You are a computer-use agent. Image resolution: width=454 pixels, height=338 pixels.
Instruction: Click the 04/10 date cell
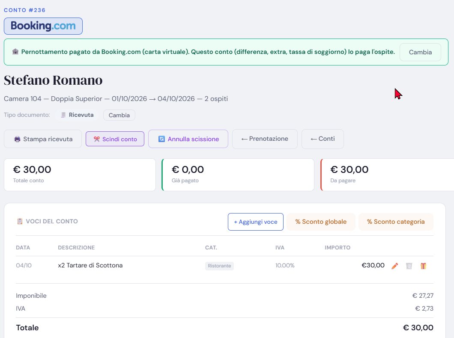(24, 265)
